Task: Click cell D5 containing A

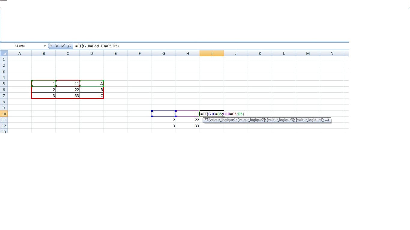Action: point(92,84)
